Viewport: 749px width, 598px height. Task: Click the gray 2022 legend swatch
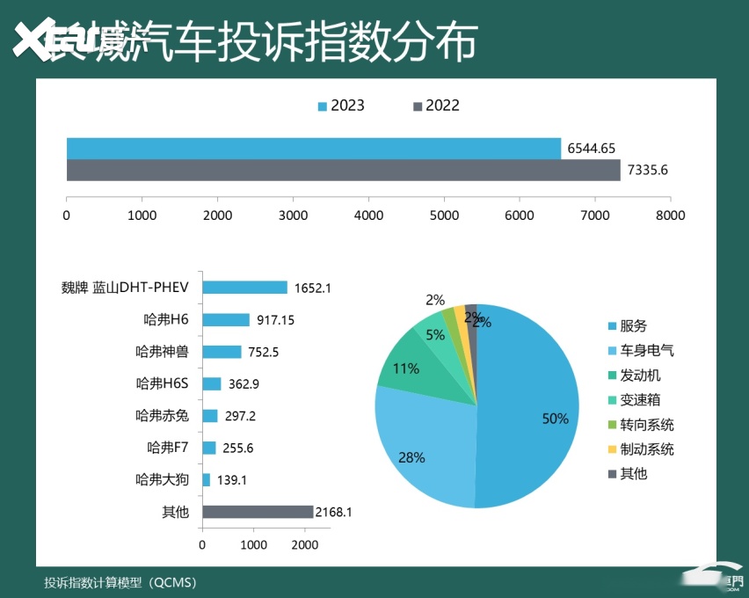tap(417, 106)
